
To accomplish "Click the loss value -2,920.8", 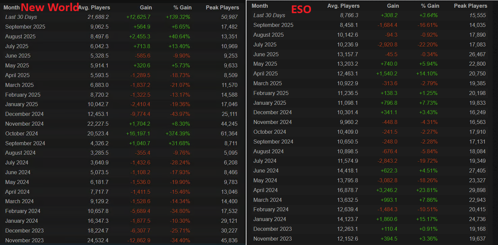I will (388, 44).
